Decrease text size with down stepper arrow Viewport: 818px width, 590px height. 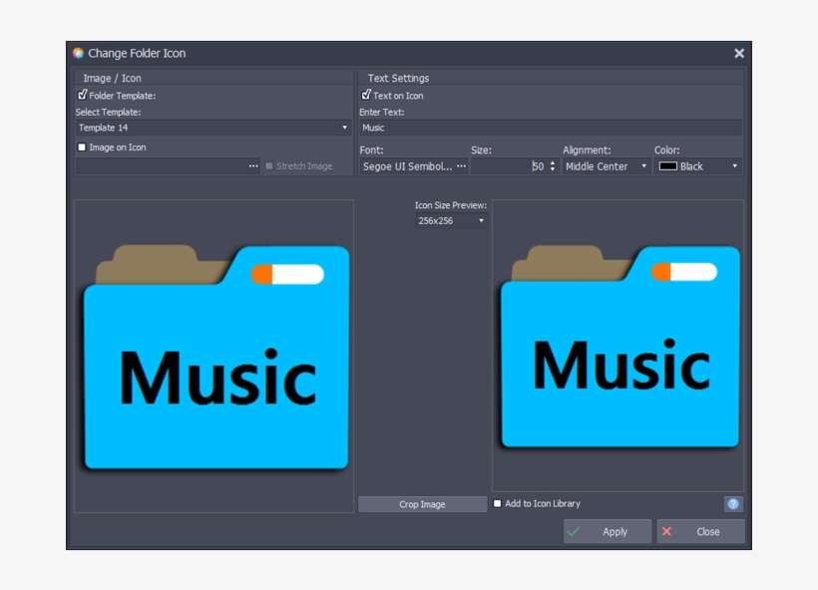pos(551,169)
